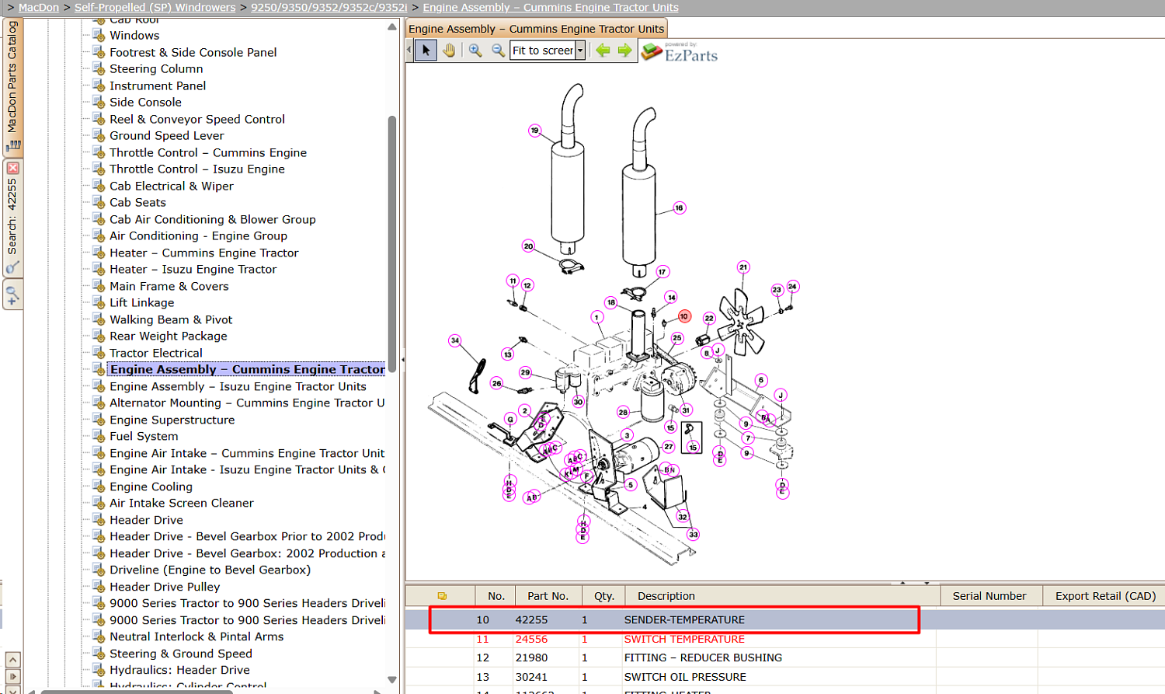Click the Alternator Mounting item icon
1165x694 pixels.
click(99, 403)
